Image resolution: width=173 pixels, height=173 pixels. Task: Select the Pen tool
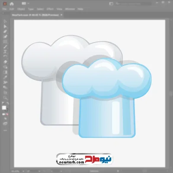(5, 32)
